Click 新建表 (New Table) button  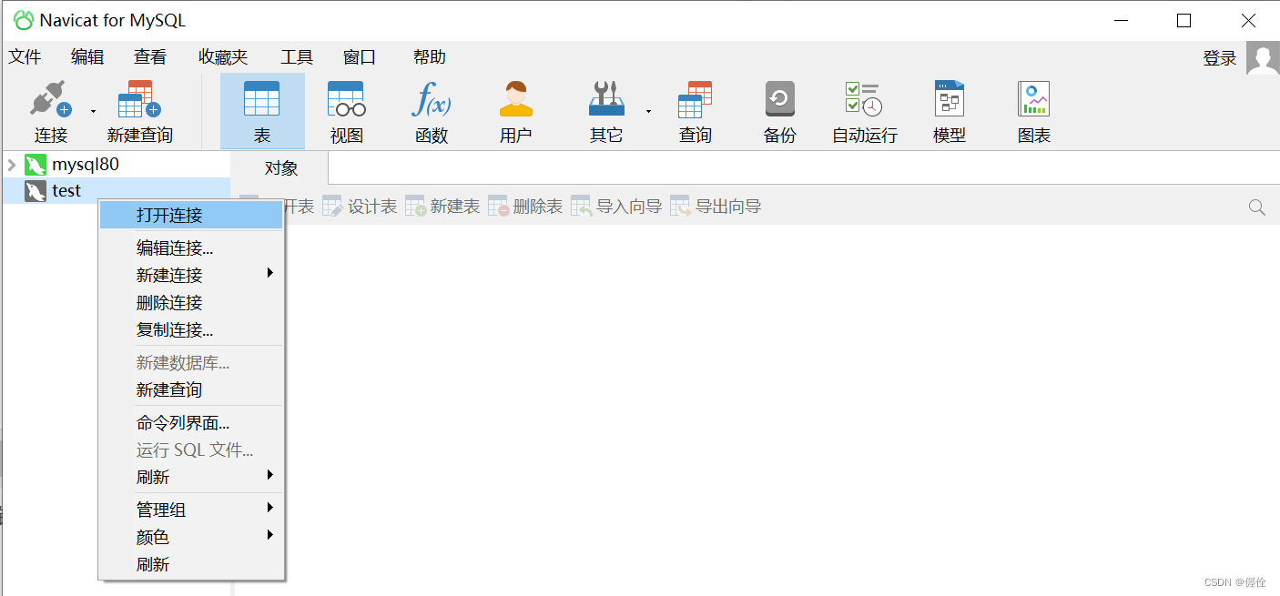(442, 207)
